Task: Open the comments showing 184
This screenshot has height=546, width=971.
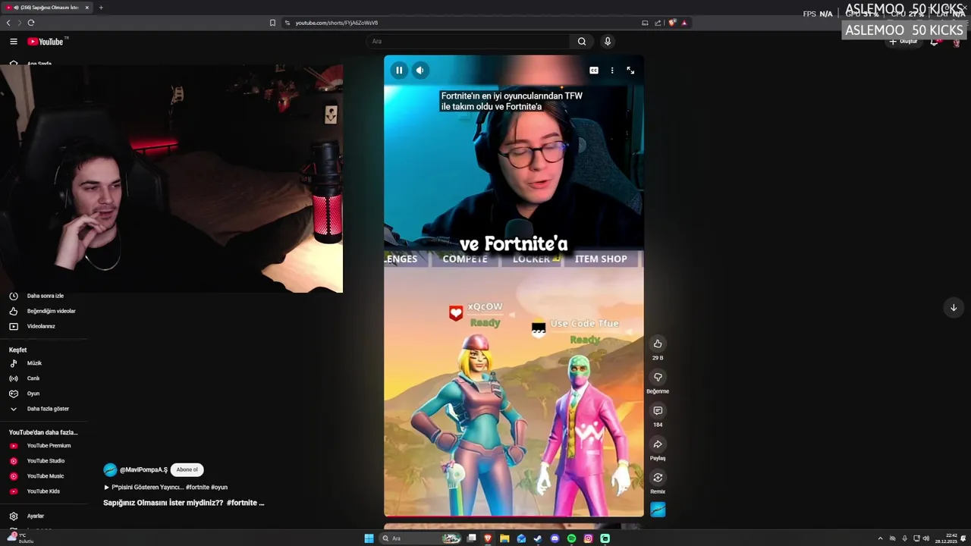Action: pos(658,410)
